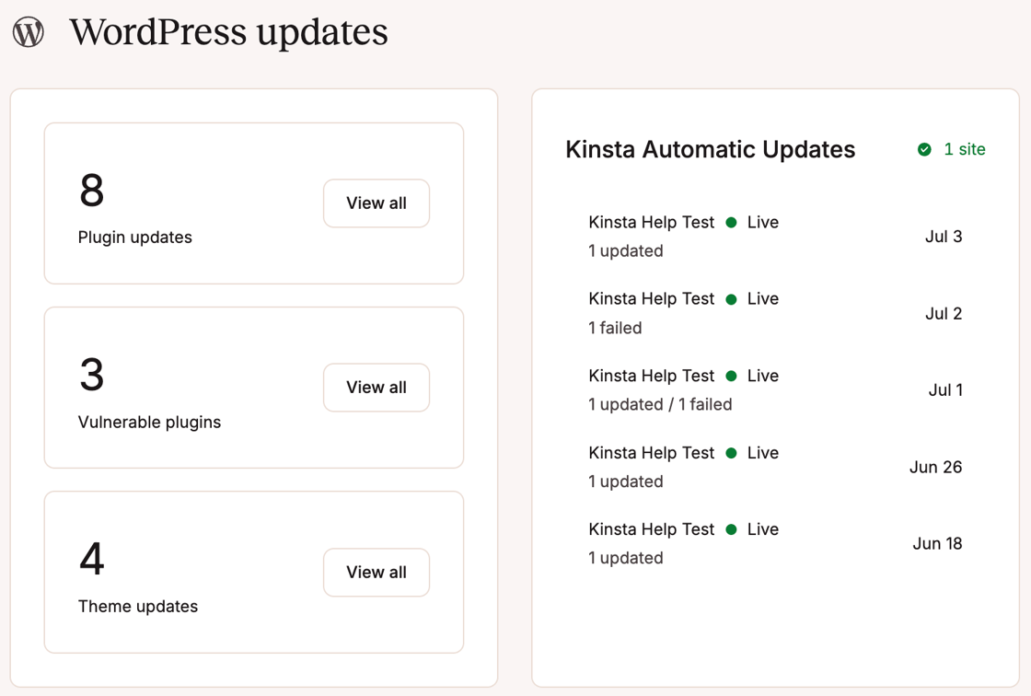This screenshot has height=696, width=1031.
Task: Click the Kinsta Automatic Updates heading
Action: point(710,149)
